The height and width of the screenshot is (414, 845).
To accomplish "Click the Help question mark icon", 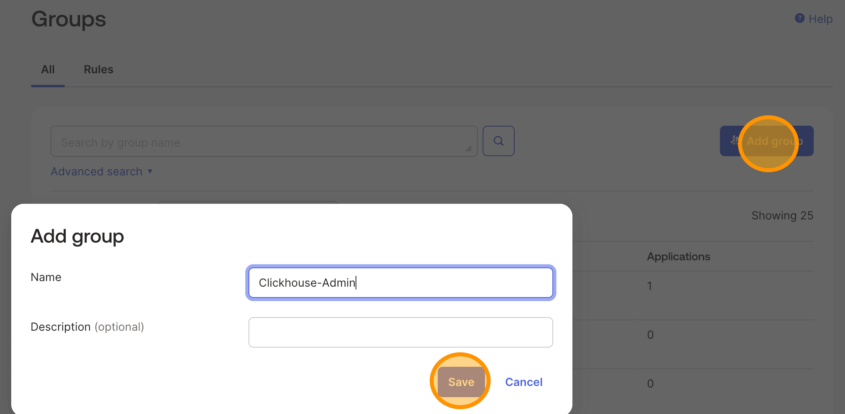I will click(x=800, y=18).
